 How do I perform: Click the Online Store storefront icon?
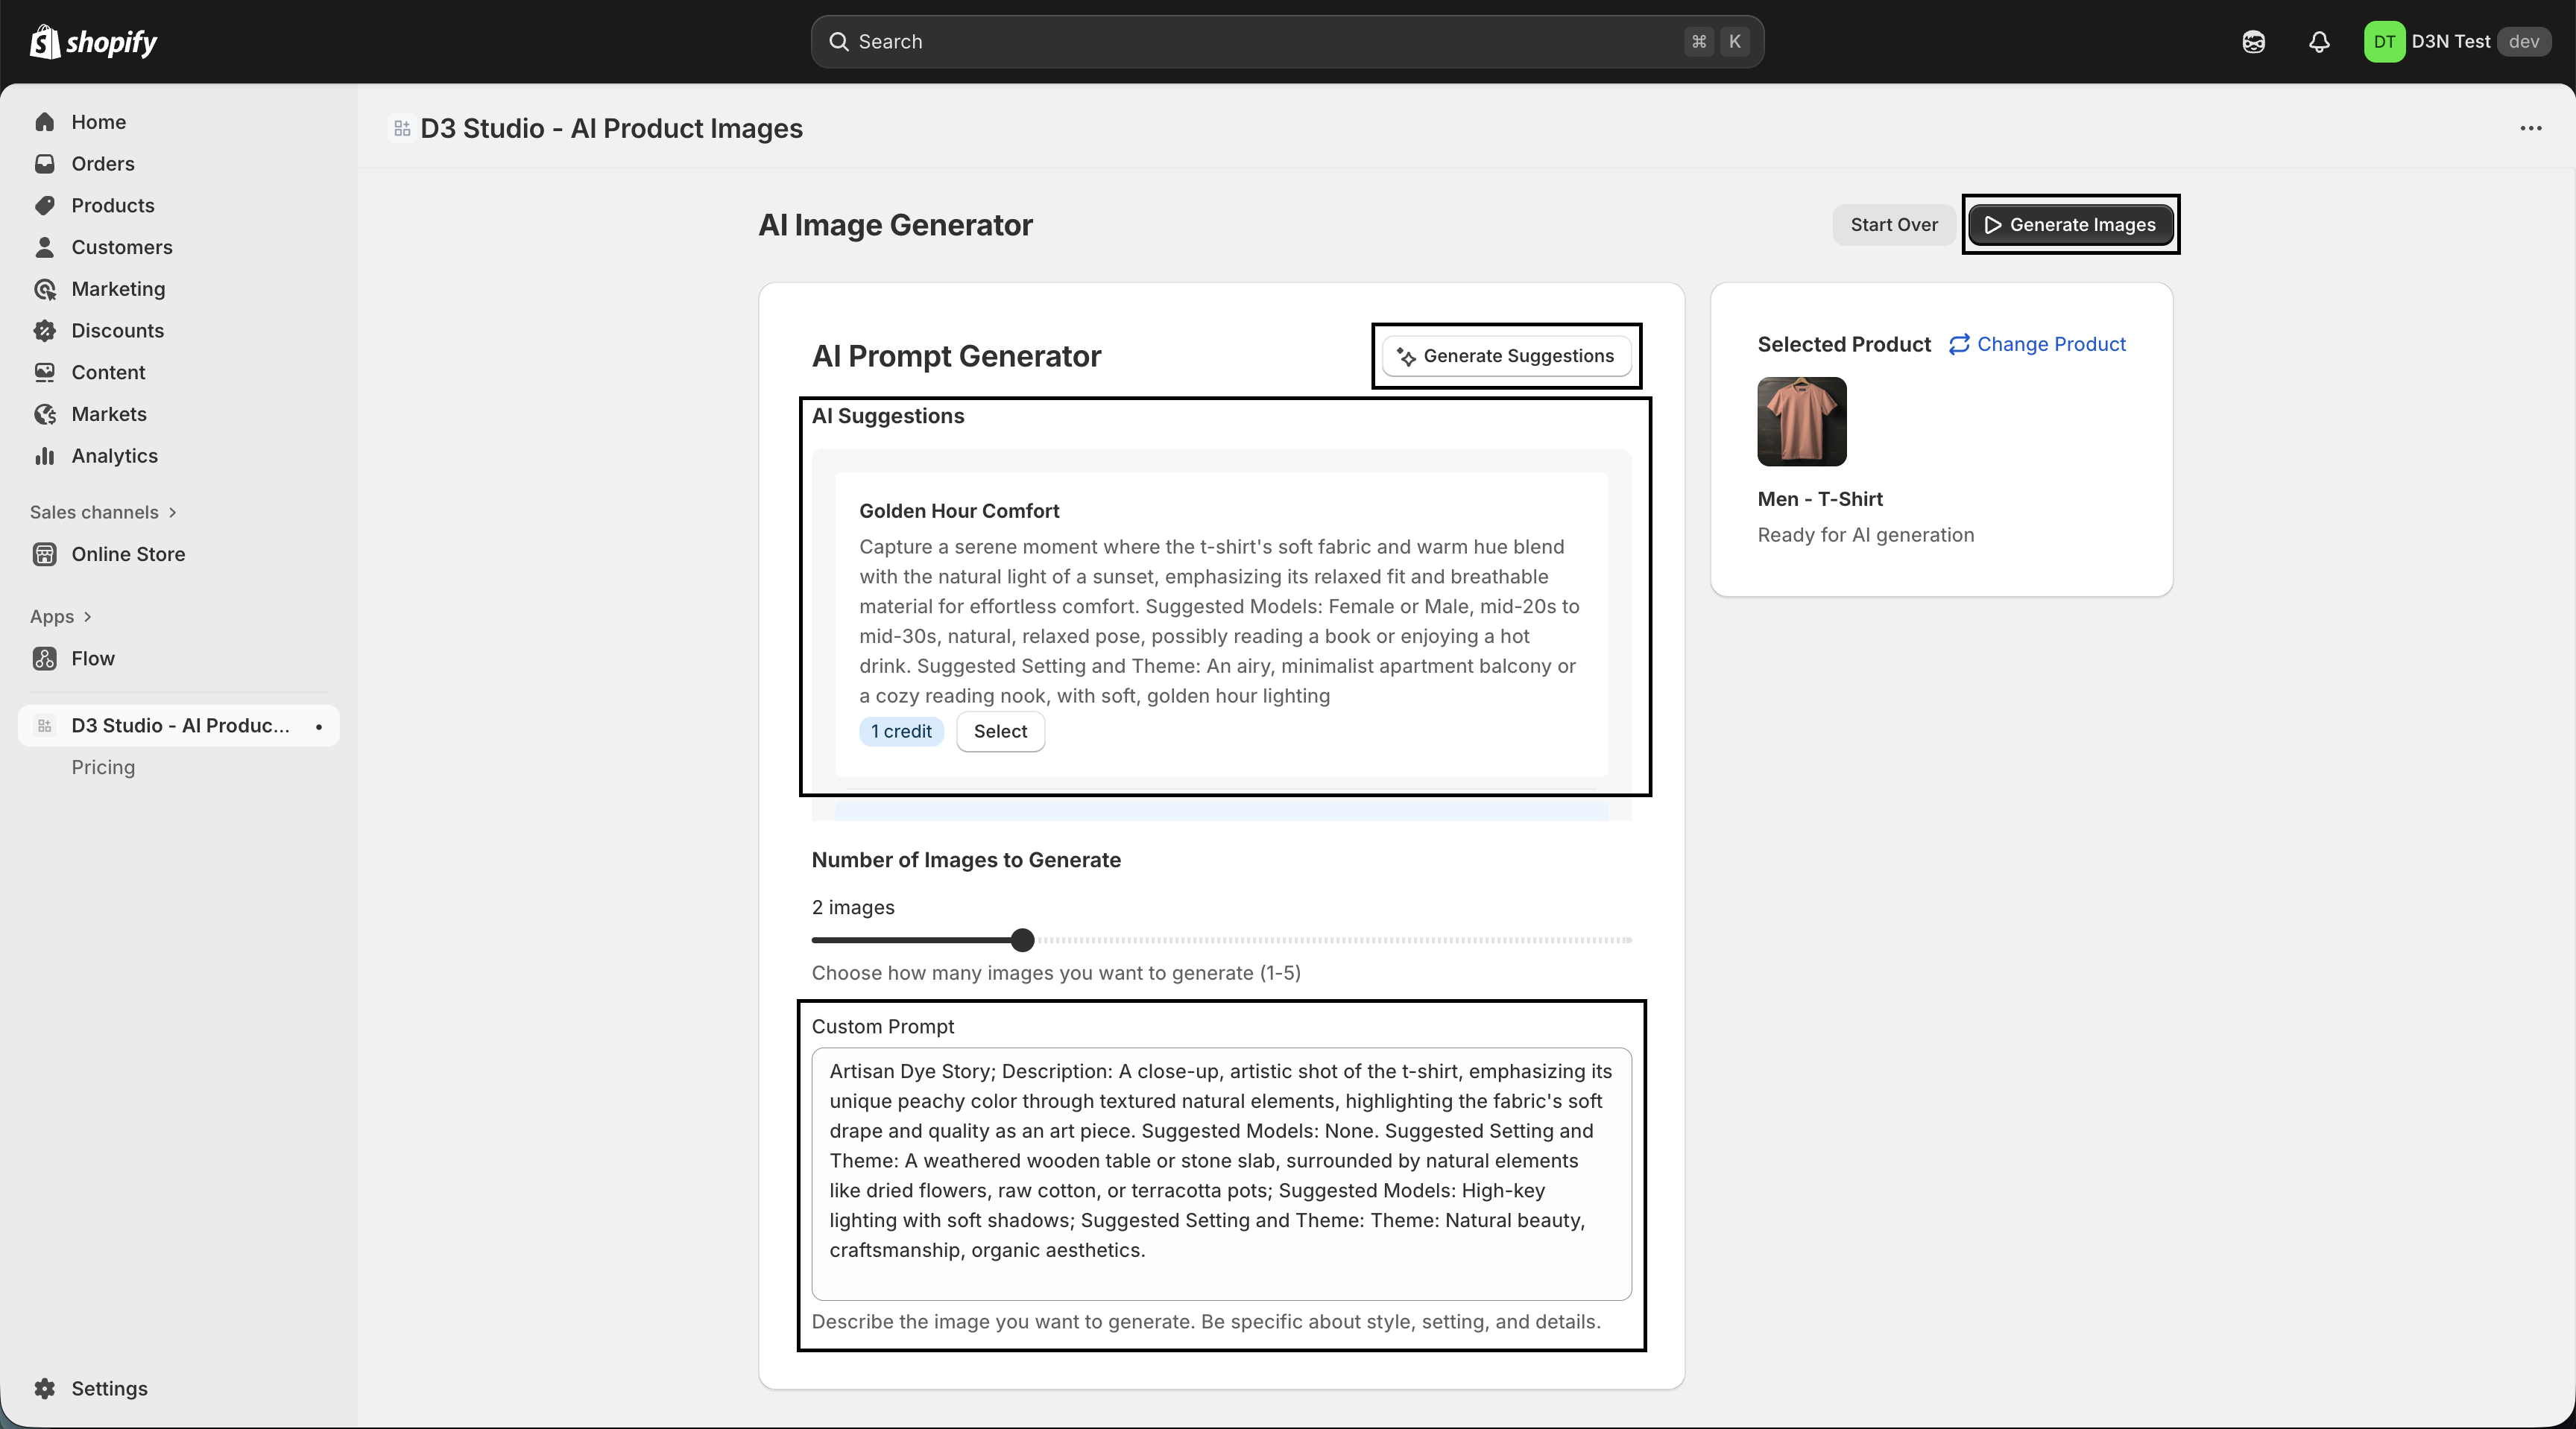tap(44, 554)
